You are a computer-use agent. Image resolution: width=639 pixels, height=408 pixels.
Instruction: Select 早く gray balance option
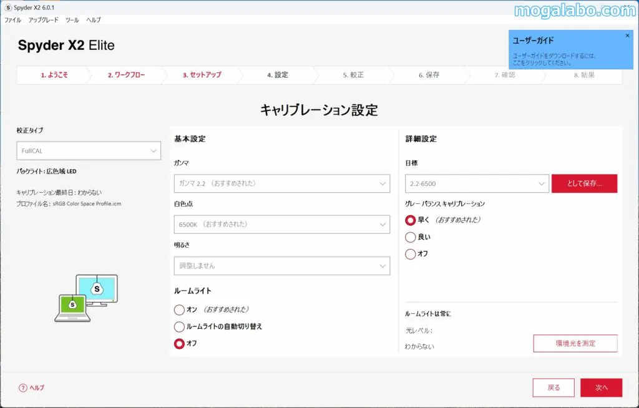click(x=411, y=220)
